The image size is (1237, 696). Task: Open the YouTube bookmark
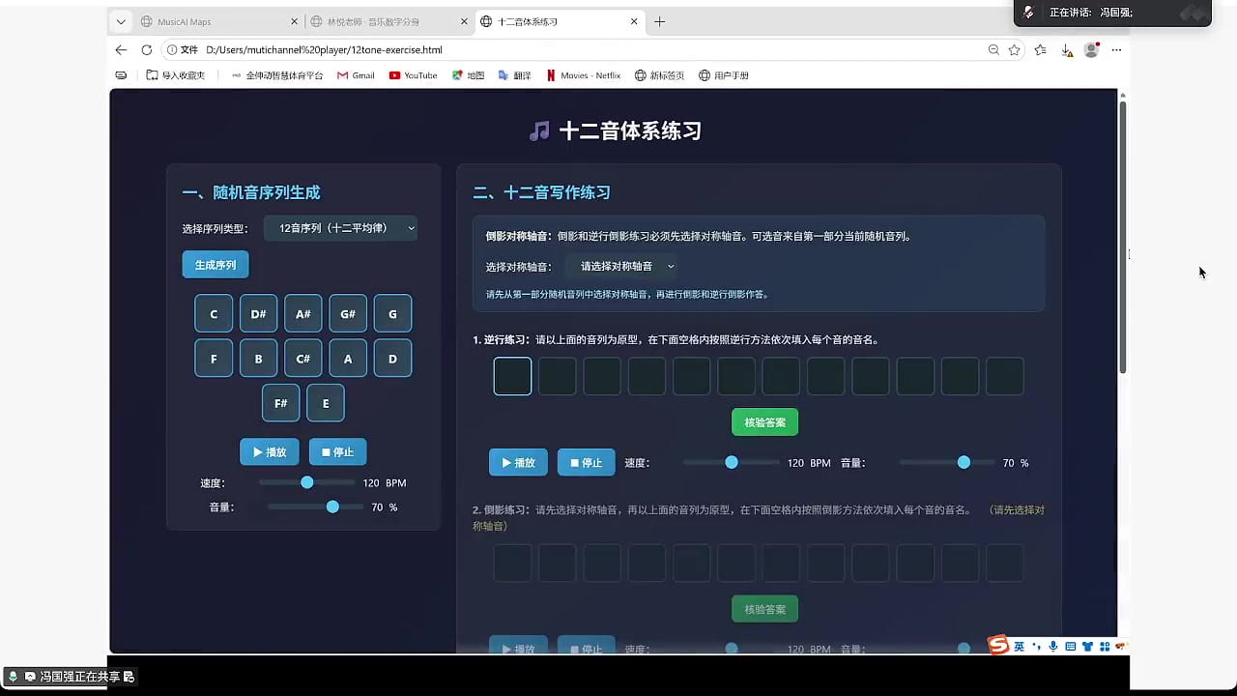click(413, 75)
